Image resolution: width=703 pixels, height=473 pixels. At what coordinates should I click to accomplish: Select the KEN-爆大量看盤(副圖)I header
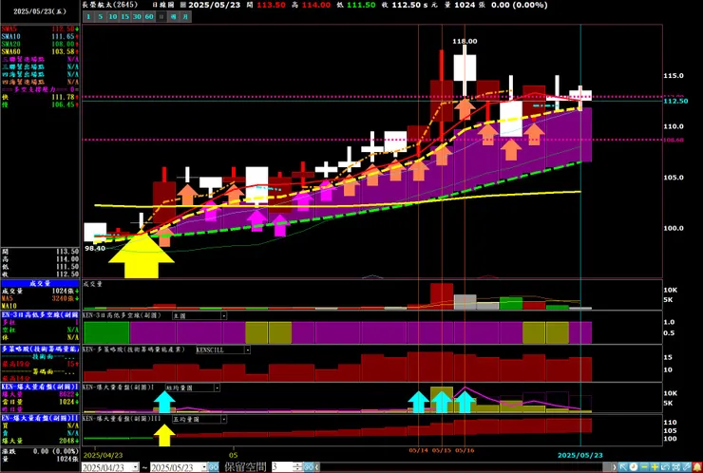(40, 387)
